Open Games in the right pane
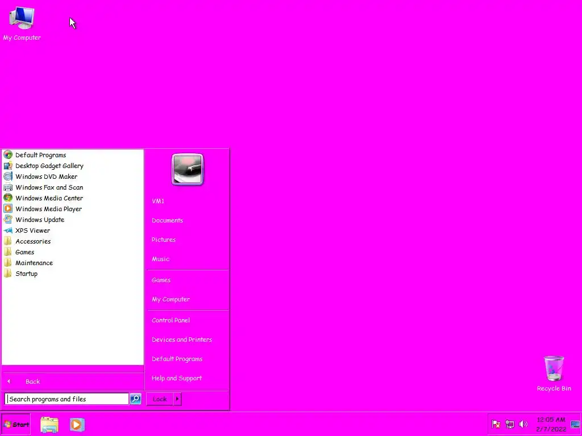Viewport: 582px width, 436px height. click(161, 280)
